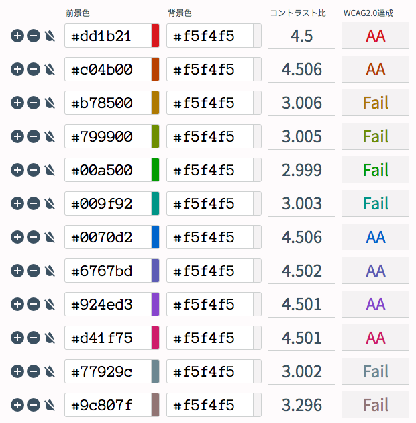Viewport: 416px width, 423px height.
Task: Delete the #799900 row via the minus icon
Action: 34,136
